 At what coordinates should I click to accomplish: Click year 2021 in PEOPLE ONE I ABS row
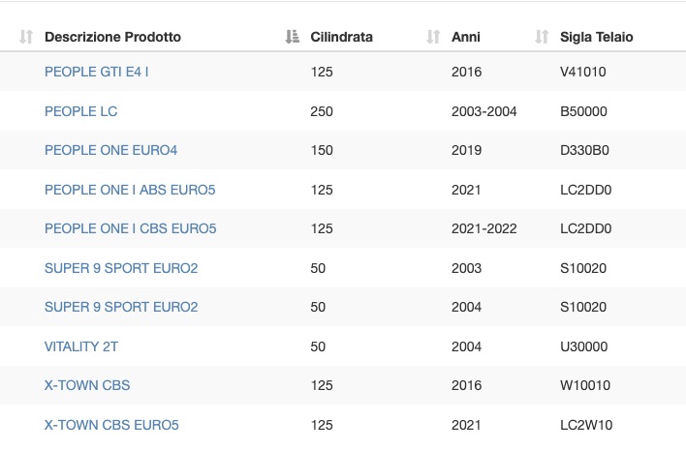(x=466, y=190)
